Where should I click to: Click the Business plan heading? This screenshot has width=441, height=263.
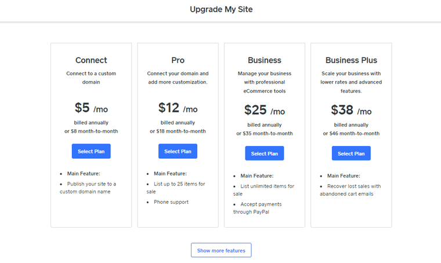(x=264, y=60)
